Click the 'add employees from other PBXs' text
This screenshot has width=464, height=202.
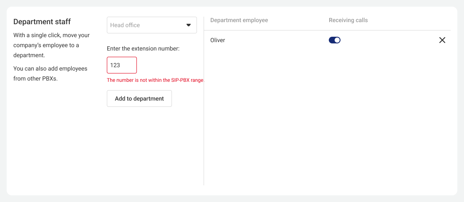[x=50, y=74]
